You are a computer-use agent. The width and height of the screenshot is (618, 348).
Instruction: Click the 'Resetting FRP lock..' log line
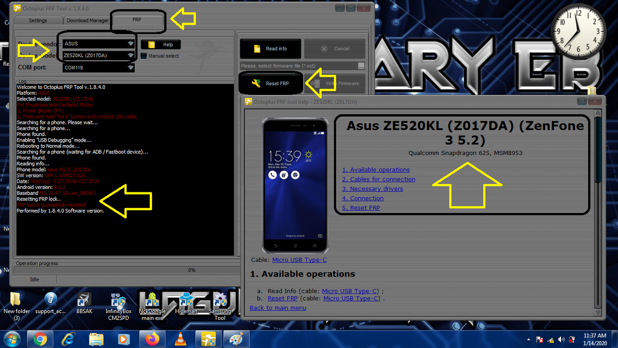pos(39,199)
